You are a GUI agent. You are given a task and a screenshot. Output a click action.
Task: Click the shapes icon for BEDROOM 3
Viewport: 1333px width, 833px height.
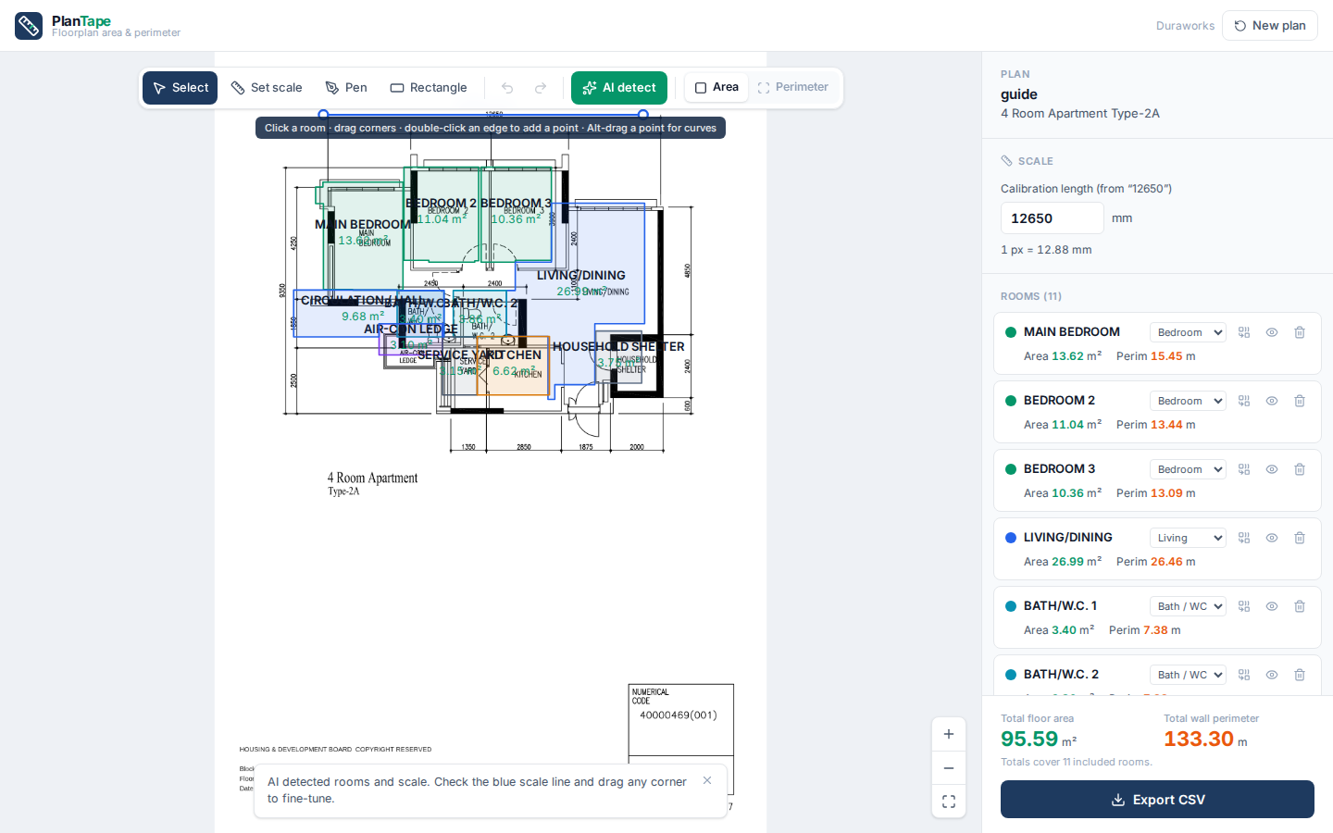1244,469
